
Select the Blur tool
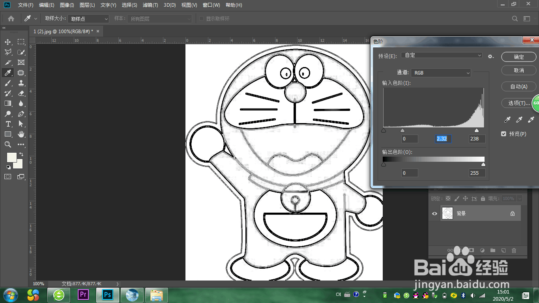tap(21, 103)
